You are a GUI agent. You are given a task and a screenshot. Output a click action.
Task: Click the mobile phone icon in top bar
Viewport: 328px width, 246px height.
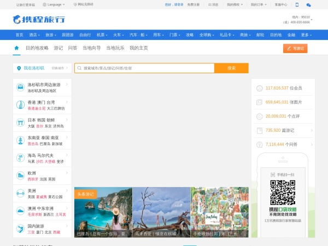point(297,4)
